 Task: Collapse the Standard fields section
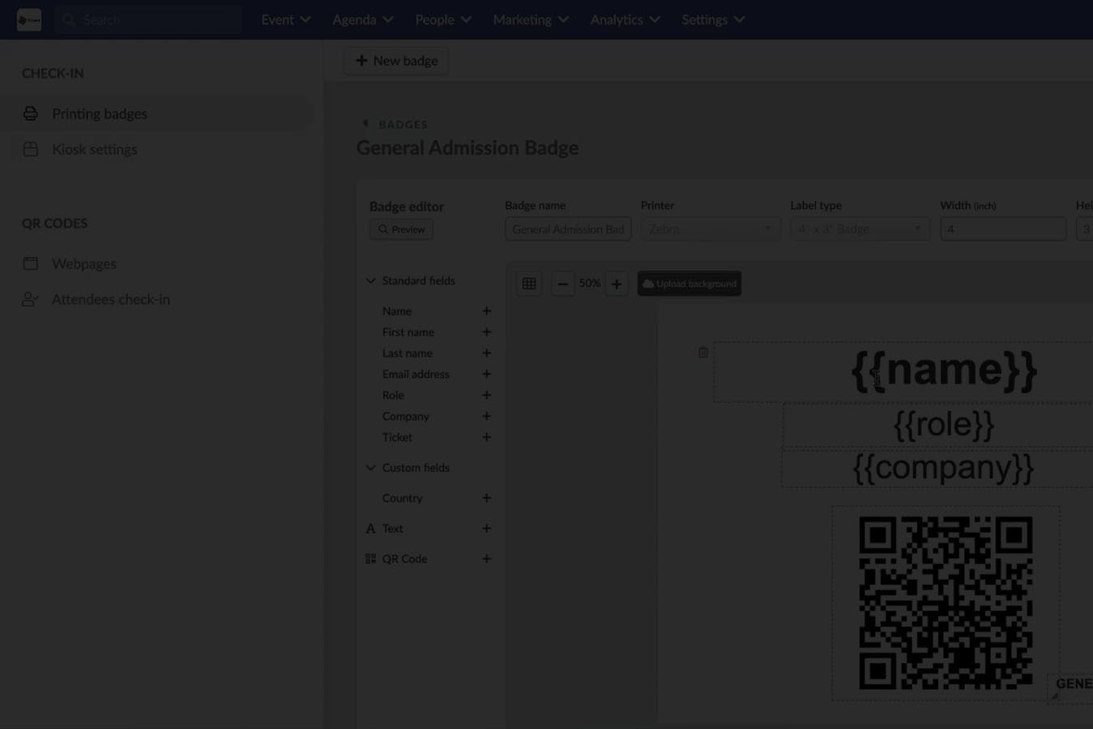[371, 281]
